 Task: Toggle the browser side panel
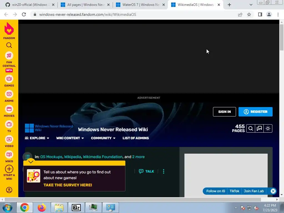click(260, 14)
